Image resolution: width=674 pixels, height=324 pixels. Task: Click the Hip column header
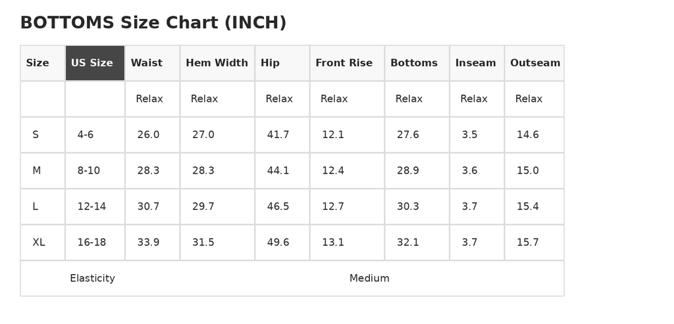tap(282, 63)
